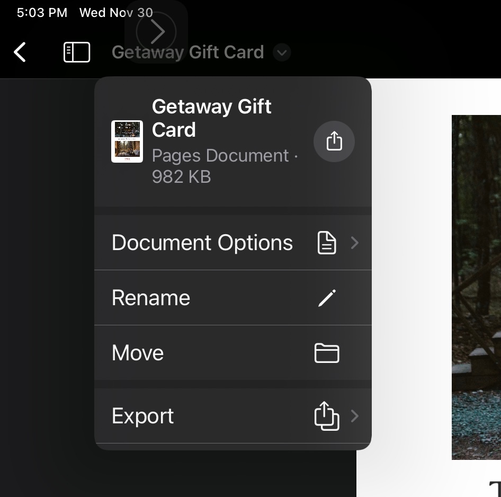Open Document Options
The height and width of the screenshot is (497, 501).
(x=233, y=243)
